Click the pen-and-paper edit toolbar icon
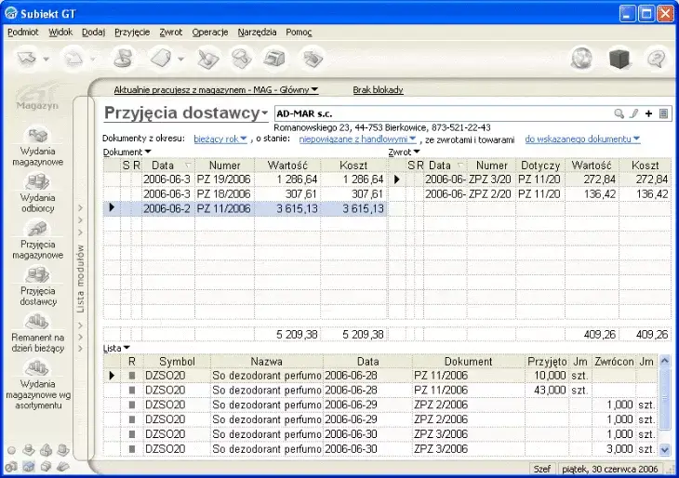This screenshot has height=478, width=679. [x=207, y=58]
